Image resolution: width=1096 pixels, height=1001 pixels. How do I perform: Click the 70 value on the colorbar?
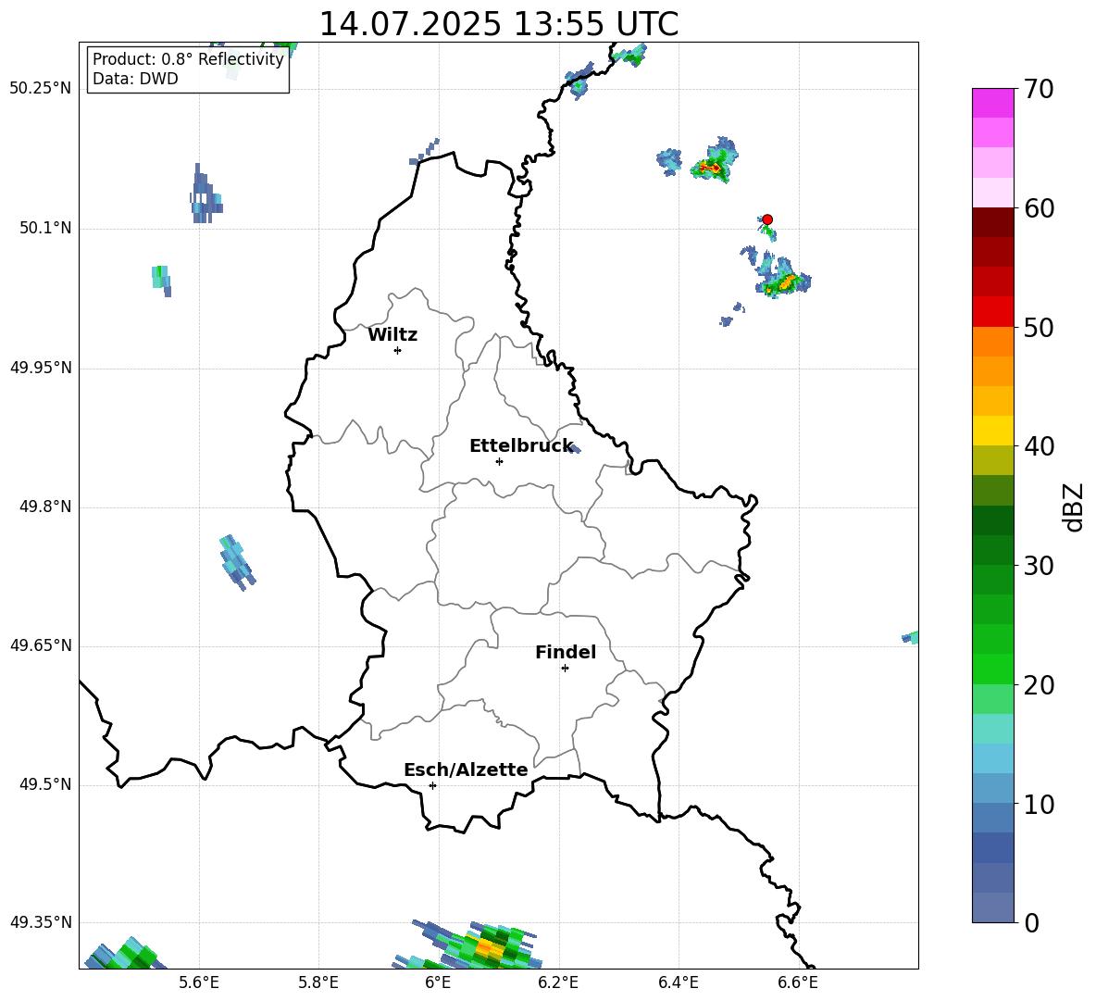[1039, 89]
